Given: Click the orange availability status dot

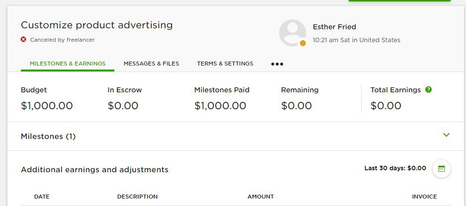Looking at the screenshot, I should pyautogui.click(x=302, y=43).
